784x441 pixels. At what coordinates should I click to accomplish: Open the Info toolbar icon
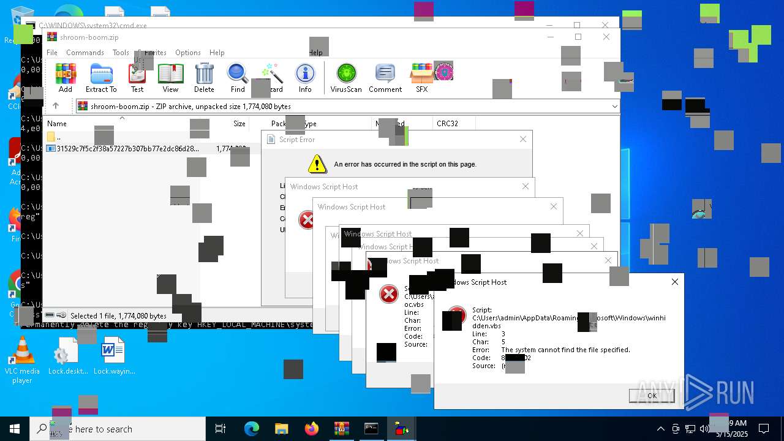pos(305,78)
